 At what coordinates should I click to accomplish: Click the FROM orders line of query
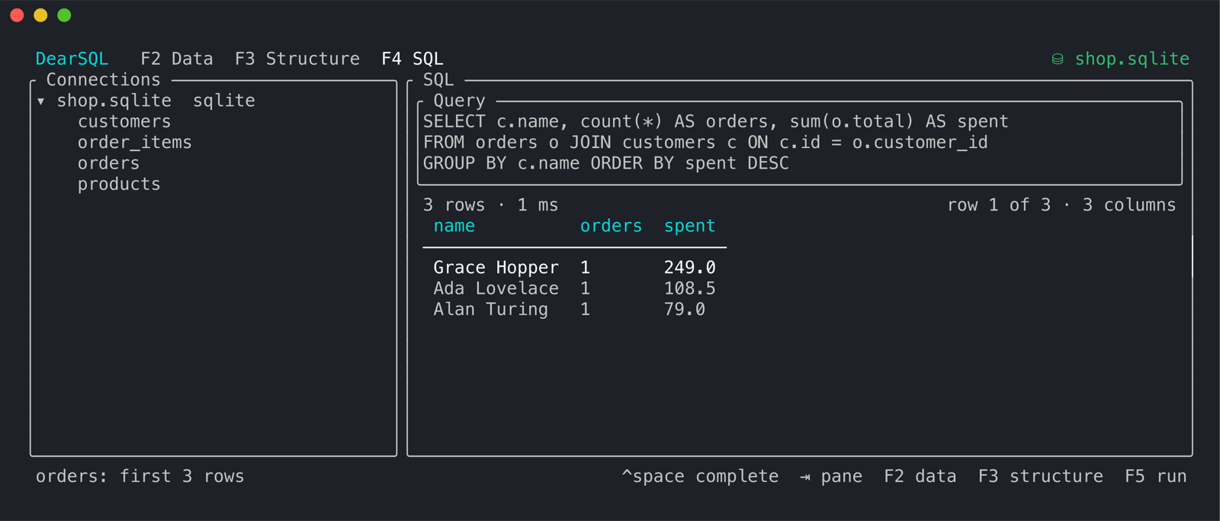click(705, 142)
